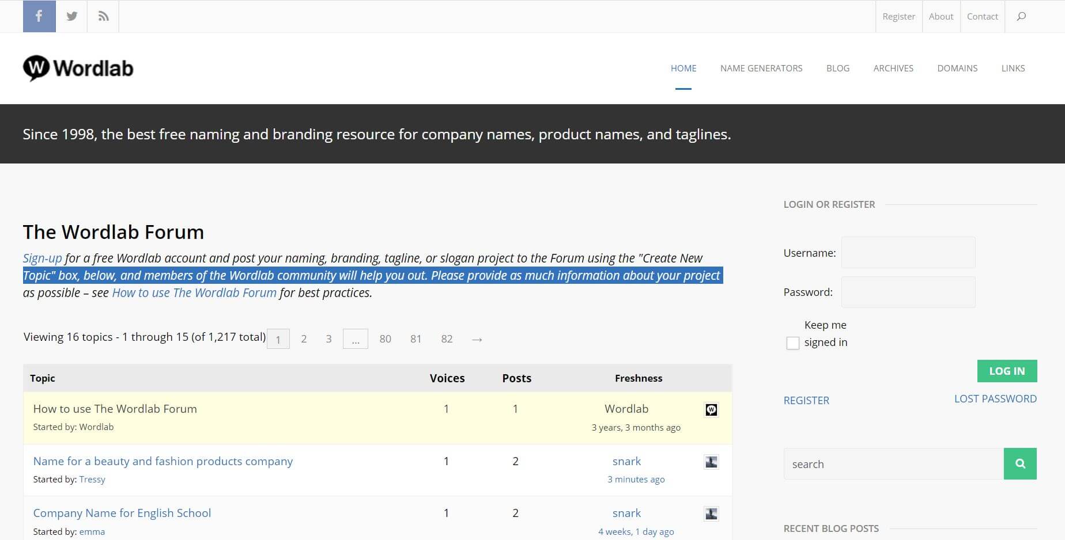Open topic Company Name for English School

pos(122,513)
